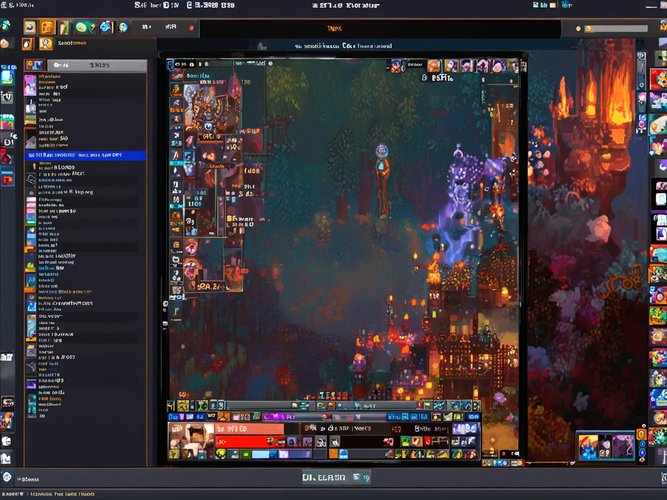Image resolution: width=667 pixels, height=500 pixels.
Task: Click the gray portrait icon in top toolbar
Action: click(x=30, y=27)
